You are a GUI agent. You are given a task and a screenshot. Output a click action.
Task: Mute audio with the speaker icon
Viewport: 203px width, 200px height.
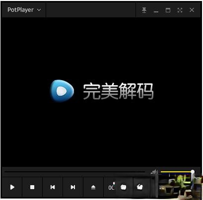[x=154, y=172]
